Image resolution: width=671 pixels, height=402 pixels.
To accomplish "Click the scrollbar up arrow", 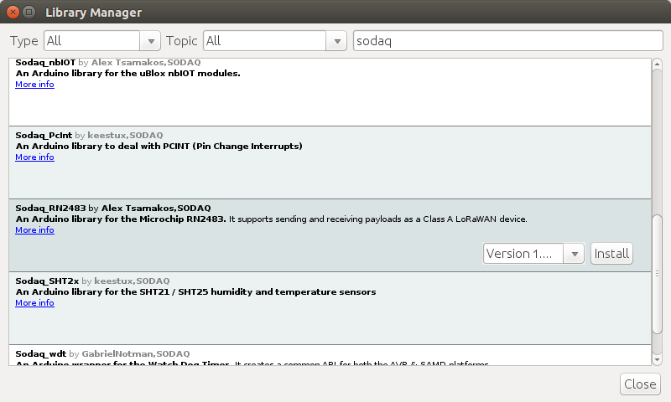I will pos(657,64).
